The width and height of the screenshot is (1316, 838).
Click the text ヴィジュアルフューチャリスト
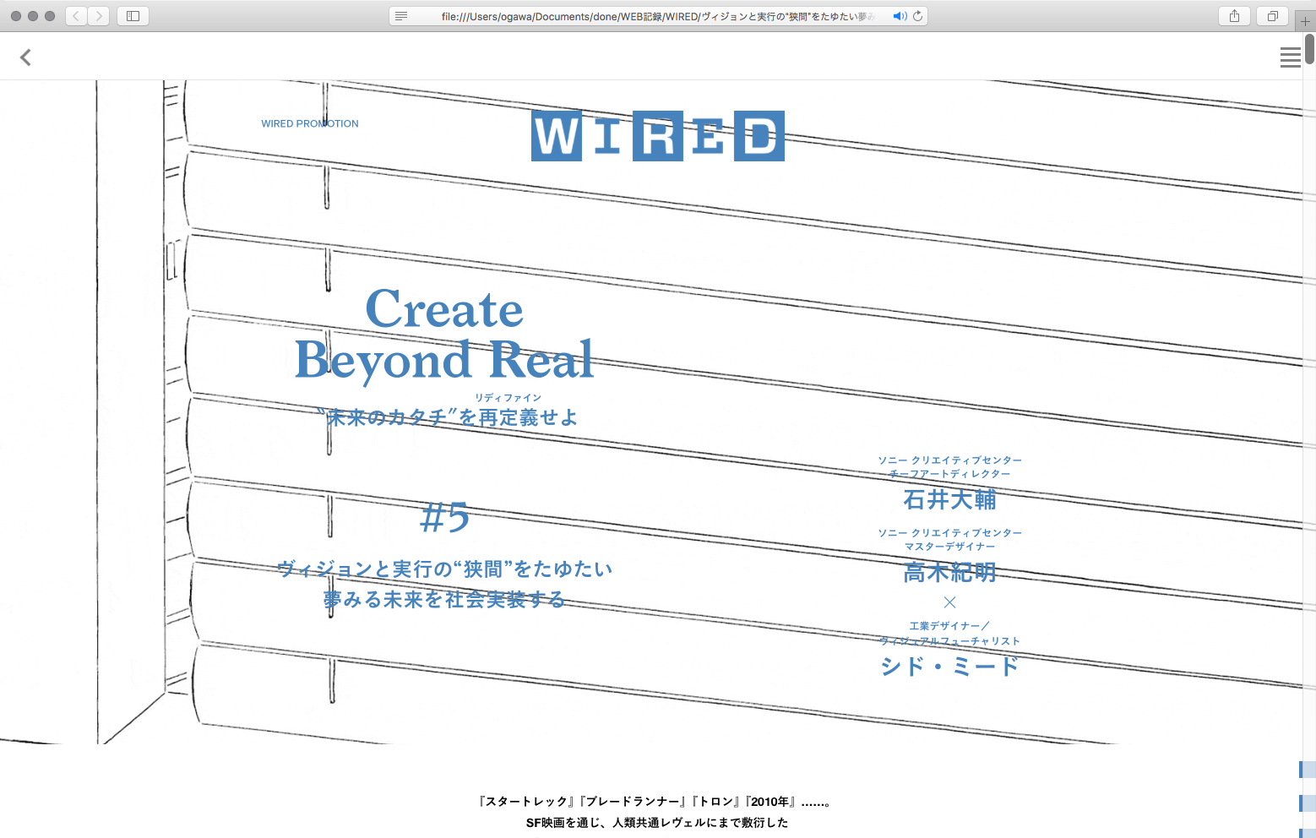949,641
